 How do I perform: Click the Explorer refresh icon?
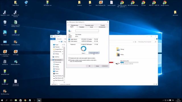pyautogui.click(x=135, y=42)
